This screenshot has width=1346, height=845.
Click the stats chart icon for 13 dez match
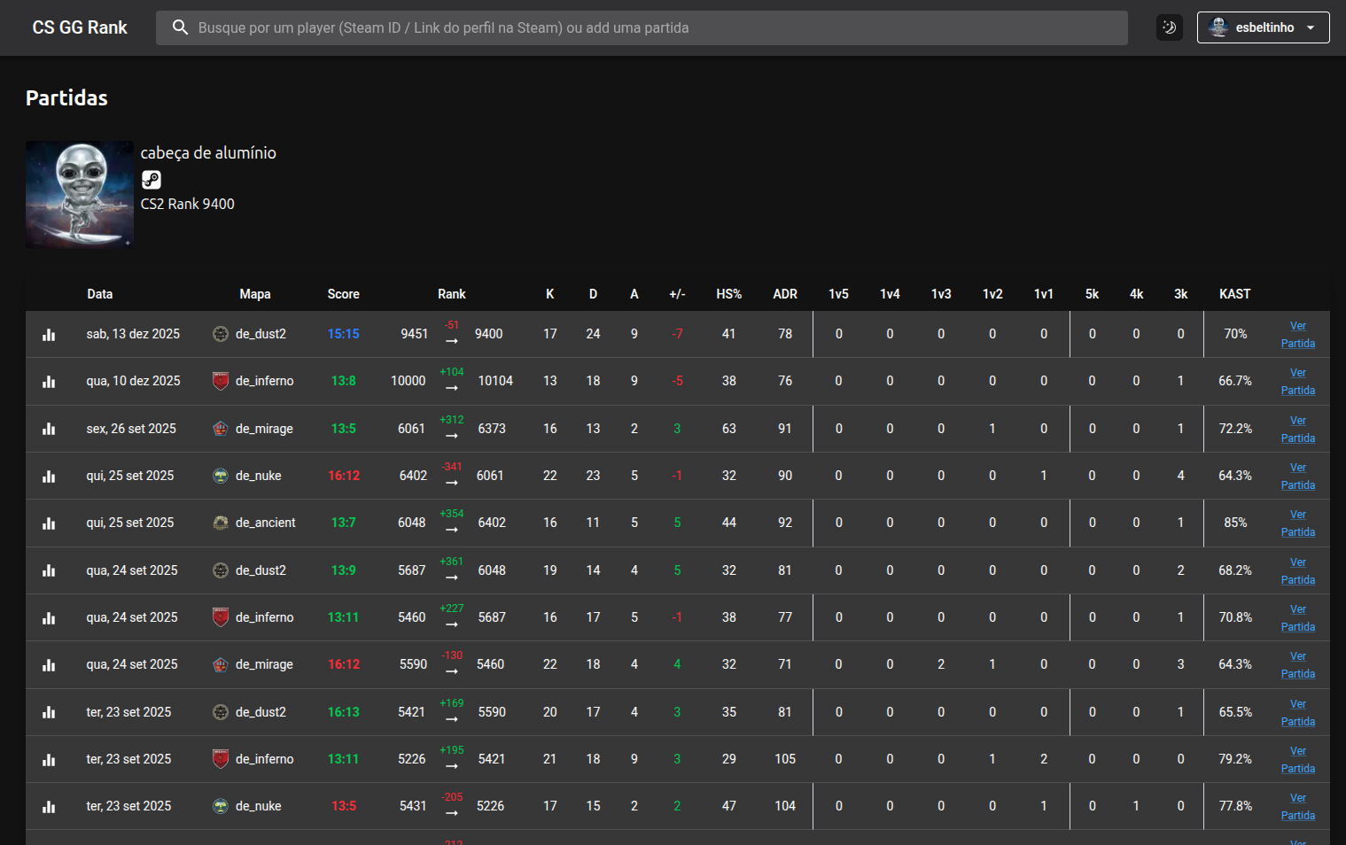(x=49, y=335)
